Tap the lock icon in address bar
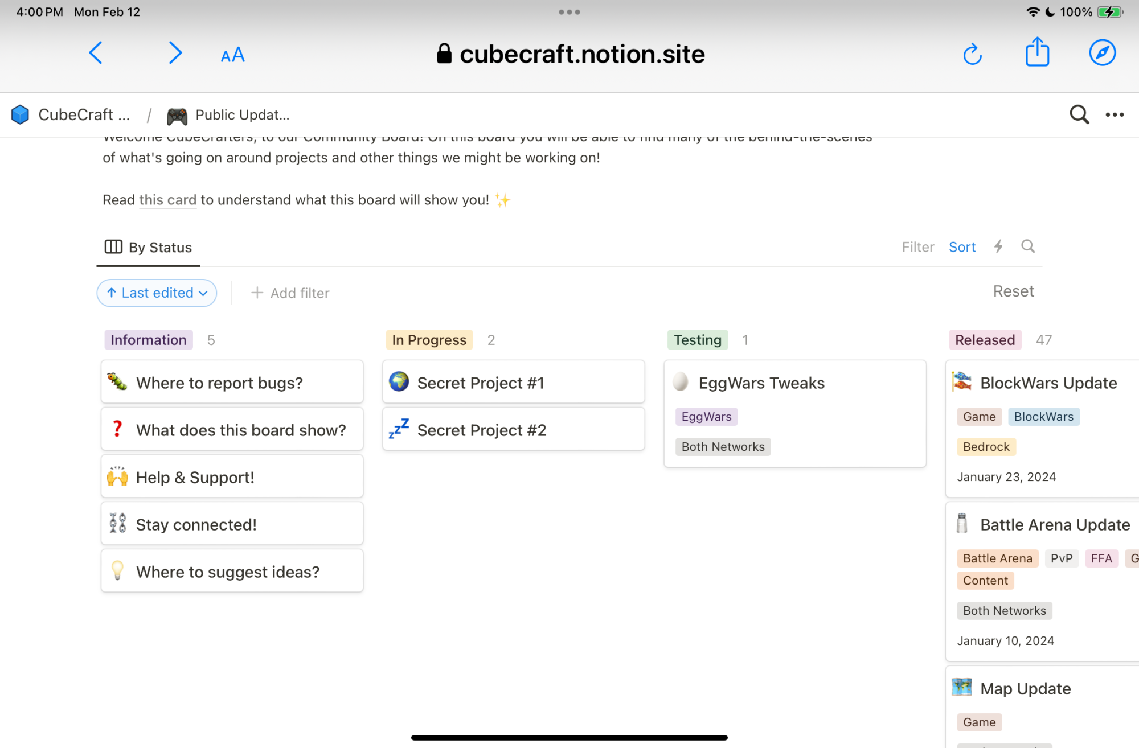The image size is (1139, 748). [x=444, y=54]
